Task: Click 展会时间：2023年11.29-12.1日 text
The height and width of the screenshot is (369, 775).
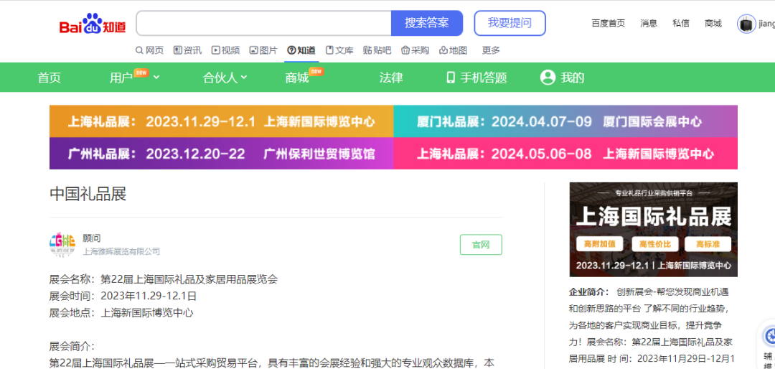Action: click(x=123, y=296)
